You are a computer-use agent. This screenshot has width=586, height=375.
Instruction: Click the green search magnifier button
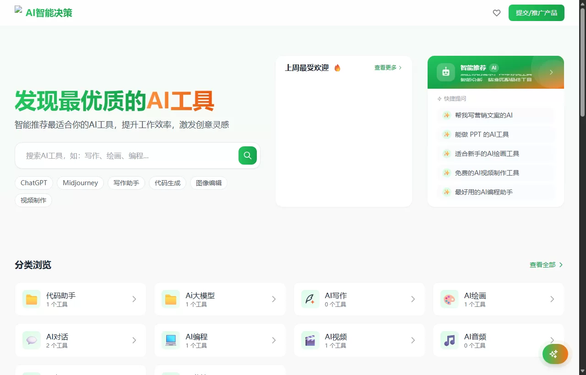[248, 155]
